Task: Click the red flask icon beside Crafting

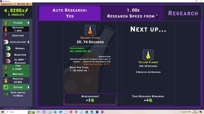Action: (6, 36)
